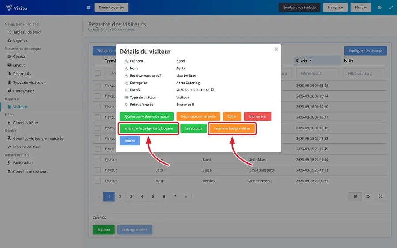Show 50 rows per page
This screenshot has width=397, height=248.
click(381, 196)
